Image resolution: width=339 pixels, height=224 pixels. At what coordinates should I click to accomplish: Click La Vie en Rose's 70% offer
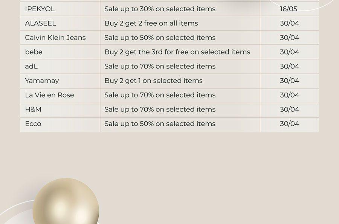click(x=160, y=95)
